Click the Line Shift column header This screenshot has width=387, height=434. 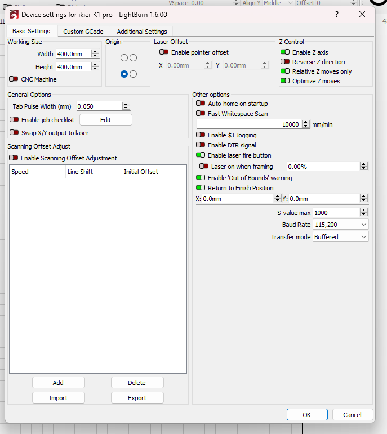point(94,172)
